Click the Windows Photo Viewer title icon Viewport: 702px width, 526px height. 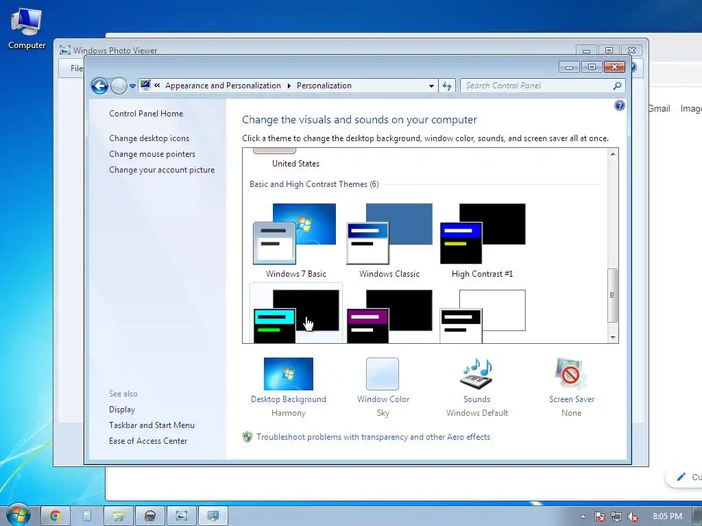tap(65, 50)
